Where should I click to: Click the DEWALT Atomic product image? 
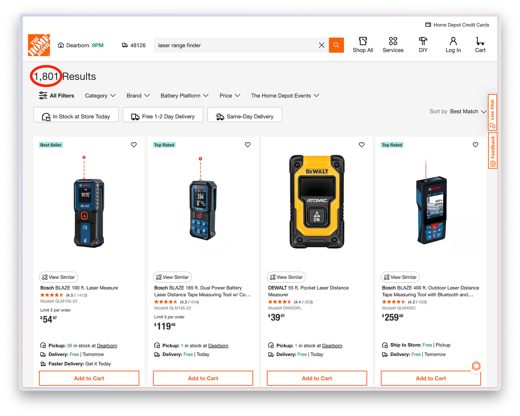pyautogui.click(x=317, y=202)
